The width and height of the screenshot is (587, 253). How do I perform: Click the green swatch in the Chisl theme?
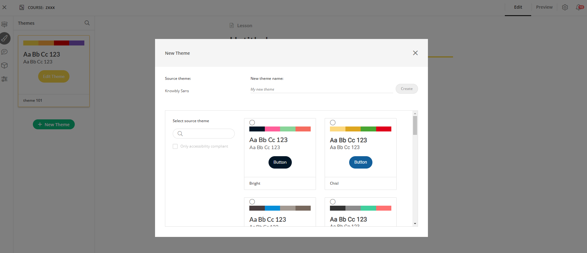[368, 129]
